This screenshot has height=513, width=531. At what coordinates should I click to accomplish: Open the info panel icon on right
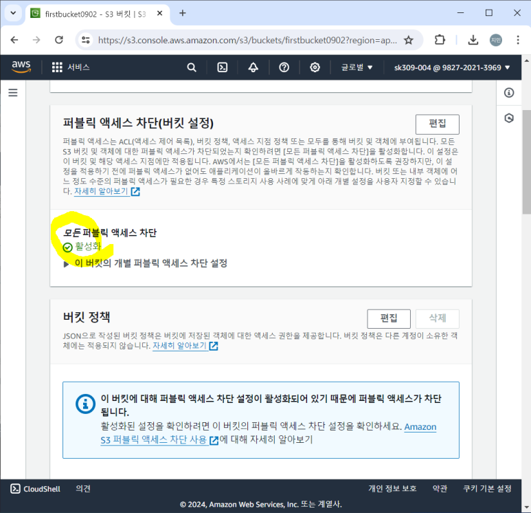click(508, 93)
